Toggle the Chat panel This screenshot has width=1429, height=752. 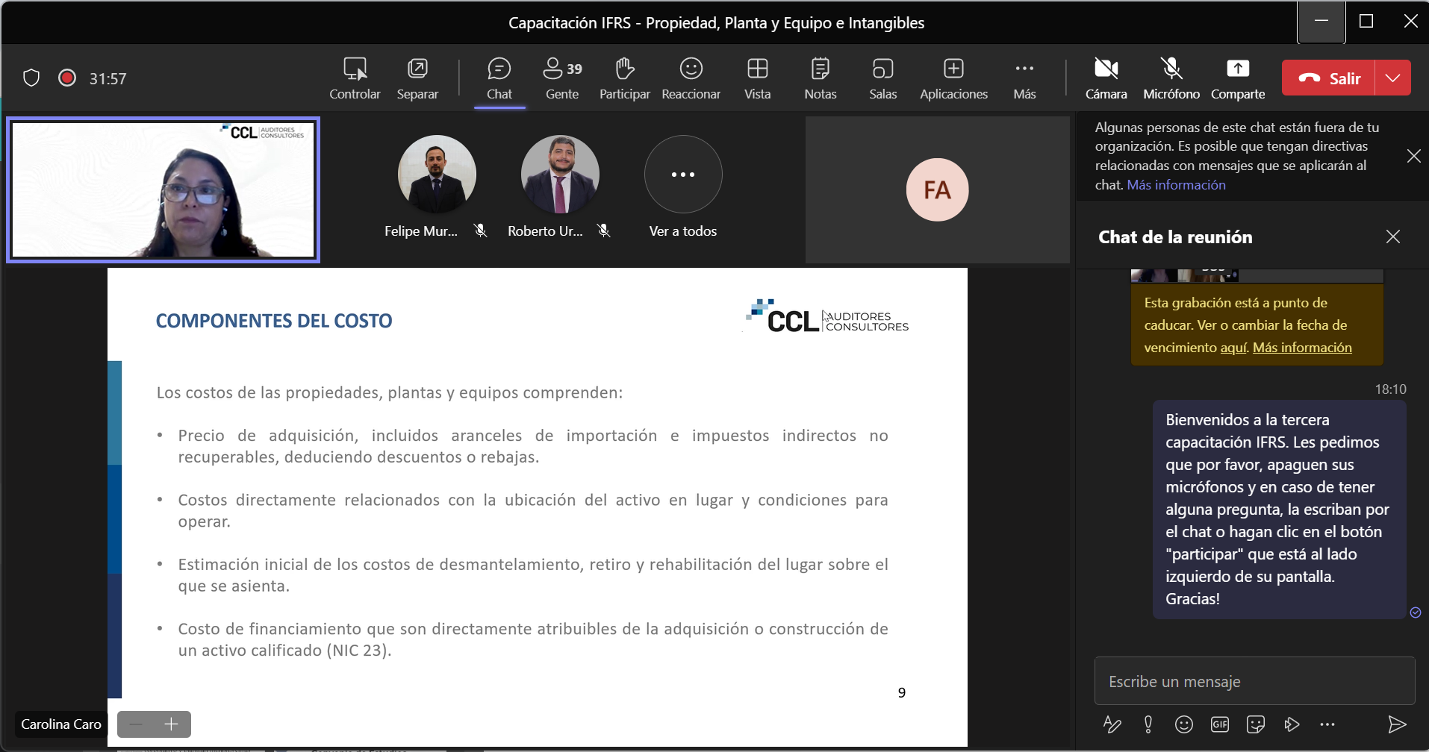point(499,78)
